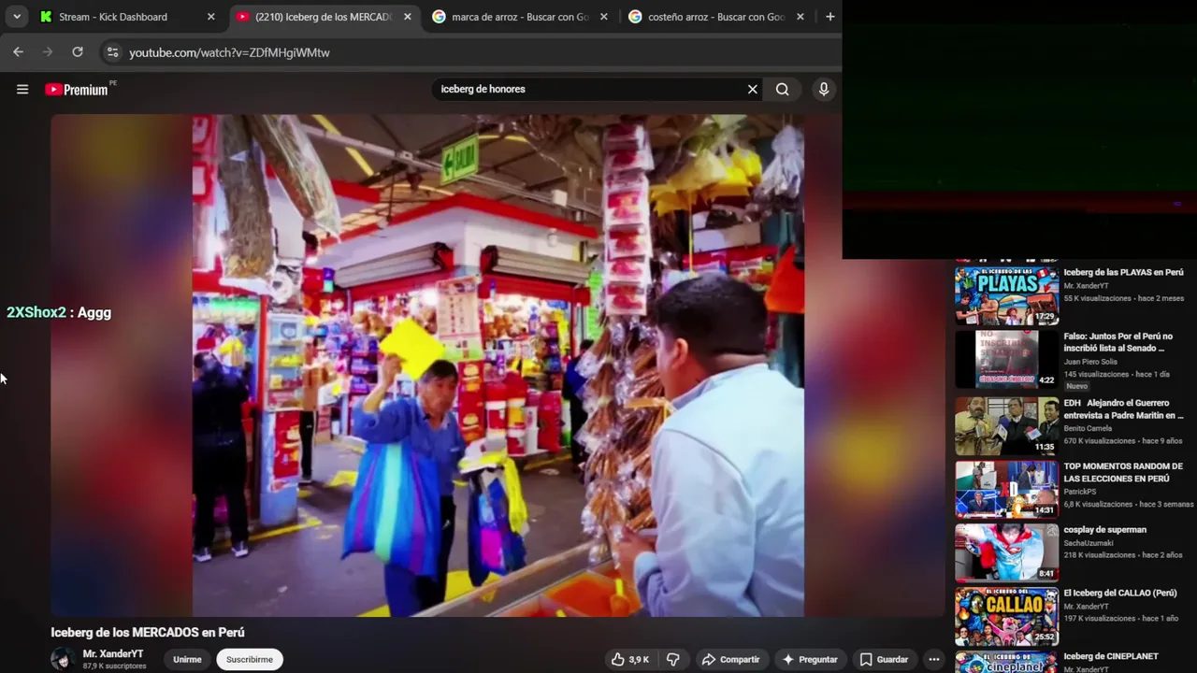Screen dimensions: 1197x673
Task: Switch to the Stream - Kick Dashboard tab
Action: coord(112,17)
